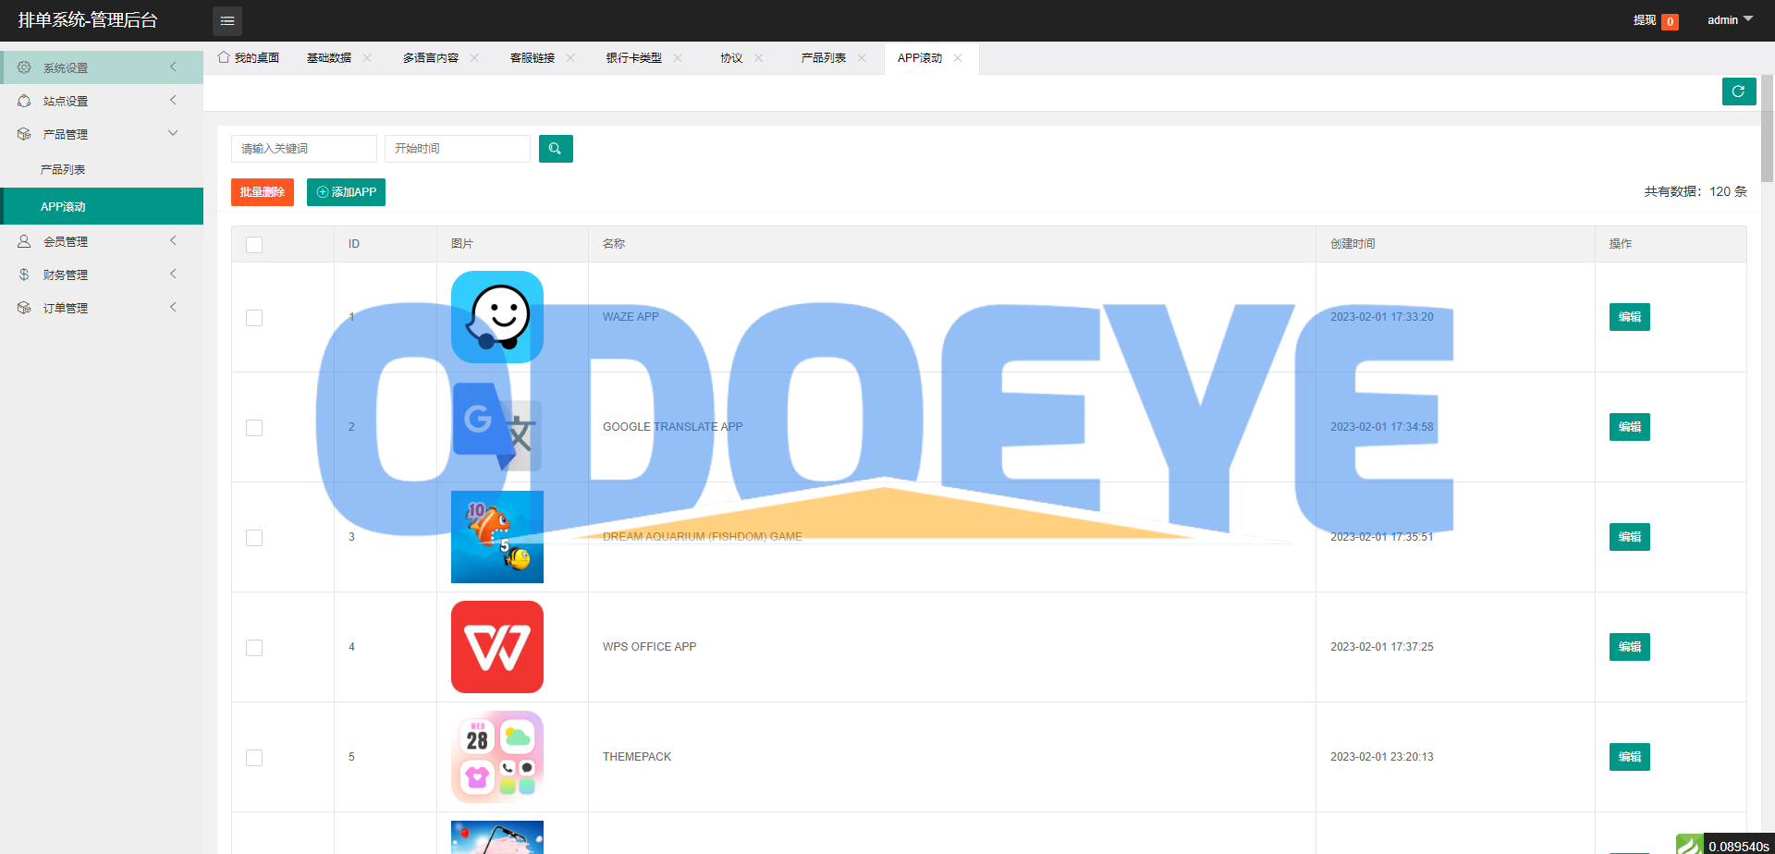
Task: Toggle the hamburger sidebar collapse icon
Action: (227, 20)
